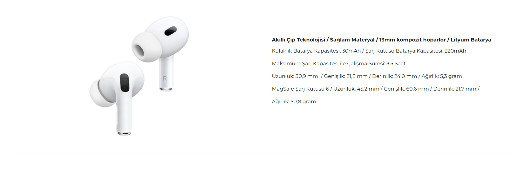Click the black vent on the lower earbud
The image size is (531, 196).
point(125,83)
